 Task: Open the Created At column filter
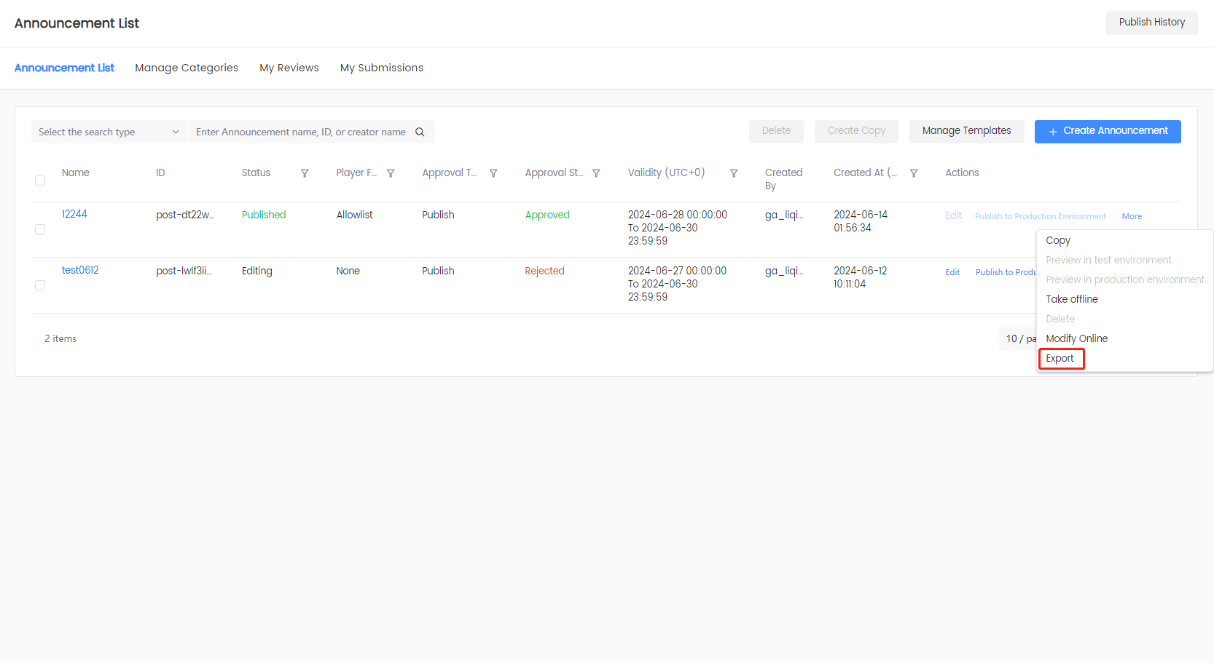pyautogui.click(x=914, y=172)
